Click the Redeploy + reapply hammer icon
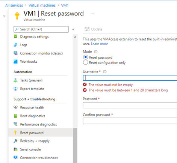 (15, 141)
